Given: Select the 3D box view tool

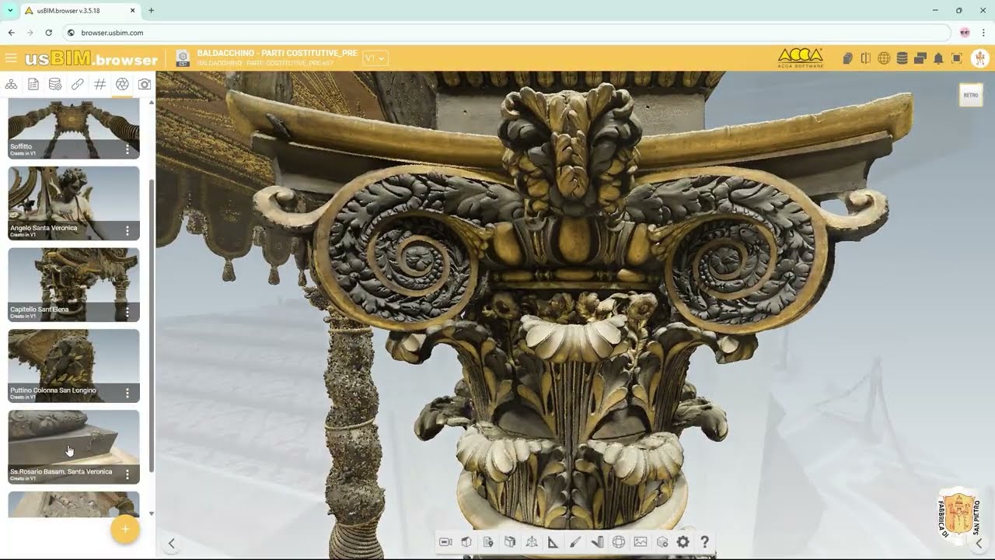Looking at the screenshot, I should tap(466, 542).
